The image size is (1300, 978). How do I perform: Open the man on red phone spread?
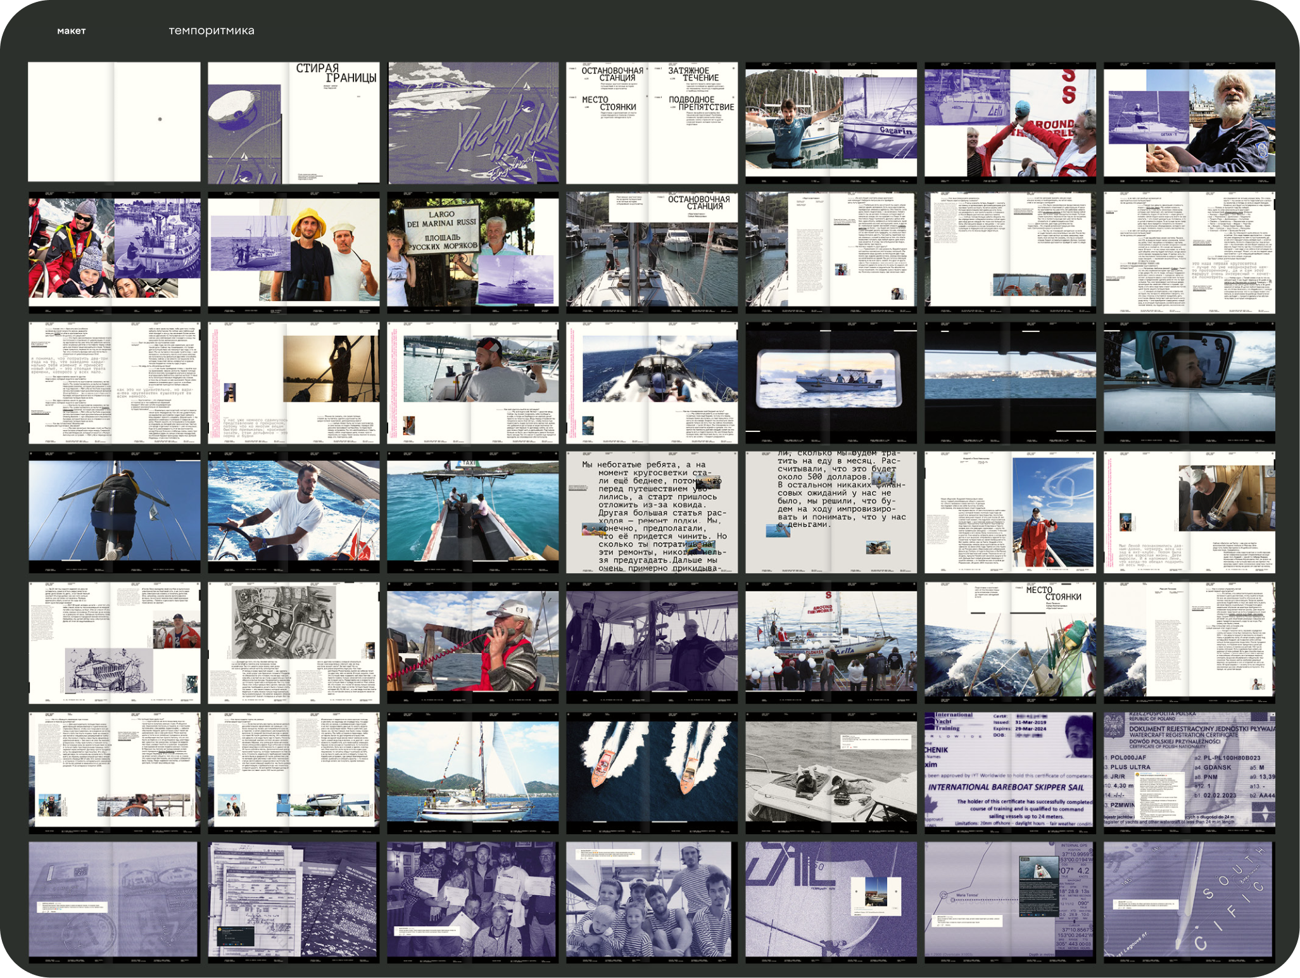[x=473, y=643]
